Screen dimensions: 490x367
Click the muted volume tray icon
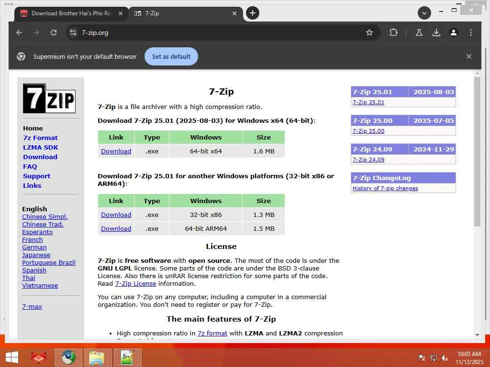445,358
